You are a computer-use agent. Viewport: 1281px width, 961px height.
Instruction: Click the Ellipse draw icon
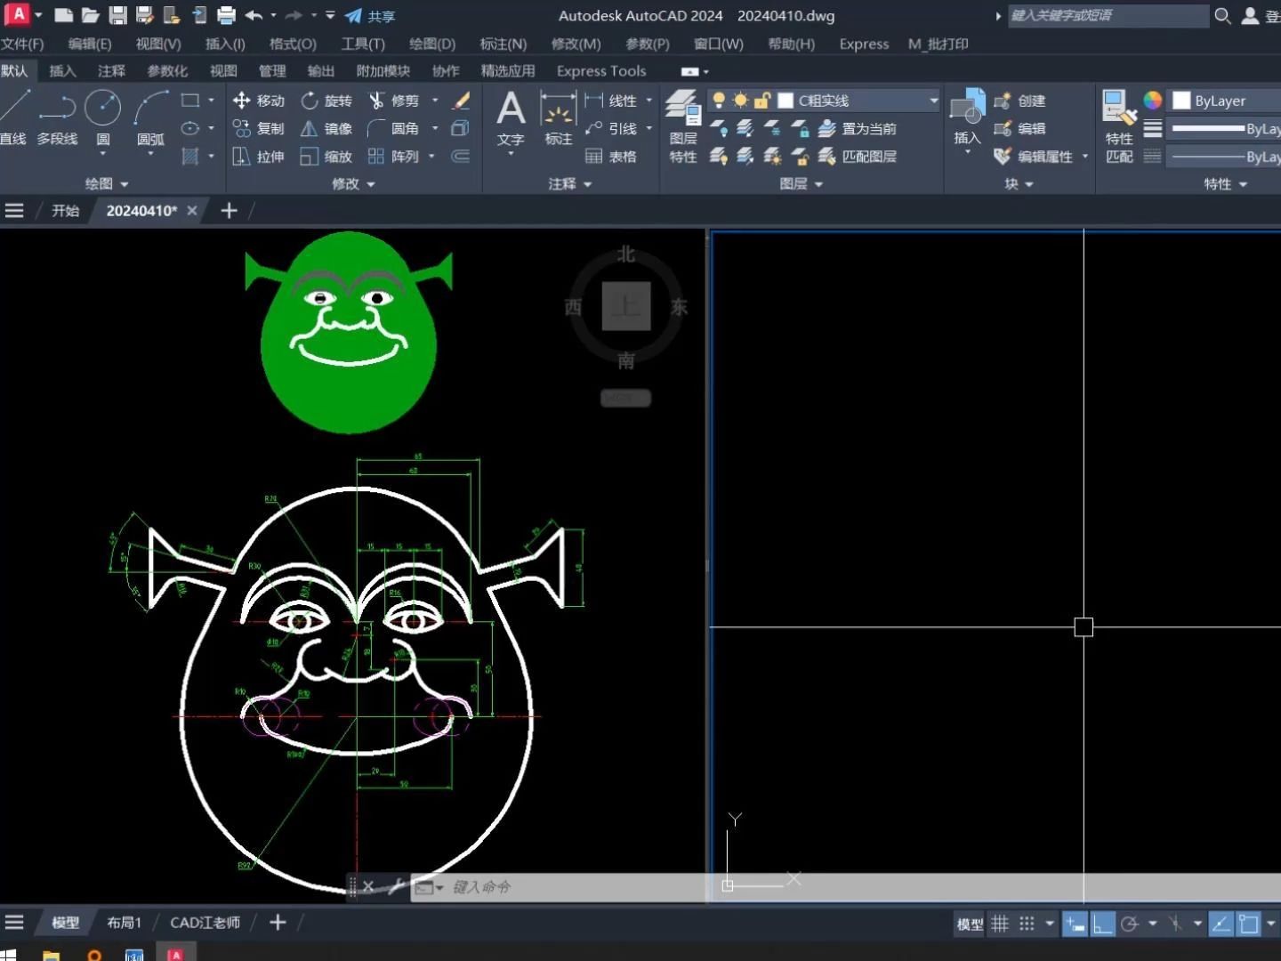[x=189, y=128]
